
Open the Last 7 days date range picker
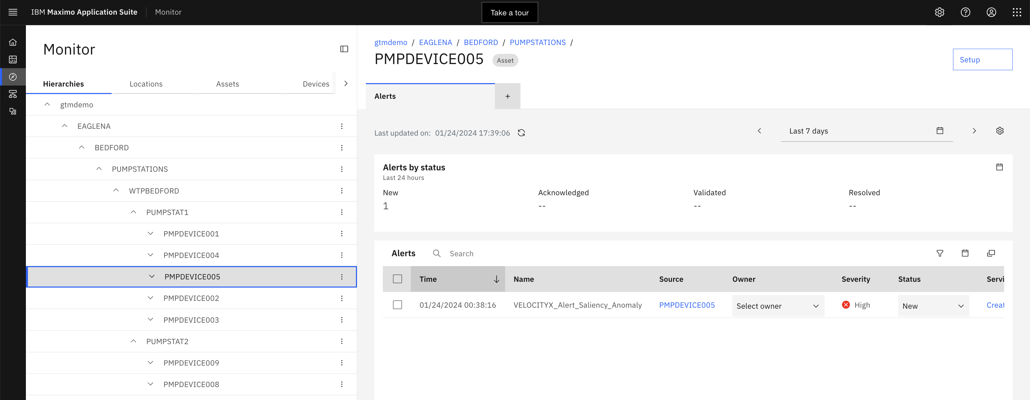point(867,131)
